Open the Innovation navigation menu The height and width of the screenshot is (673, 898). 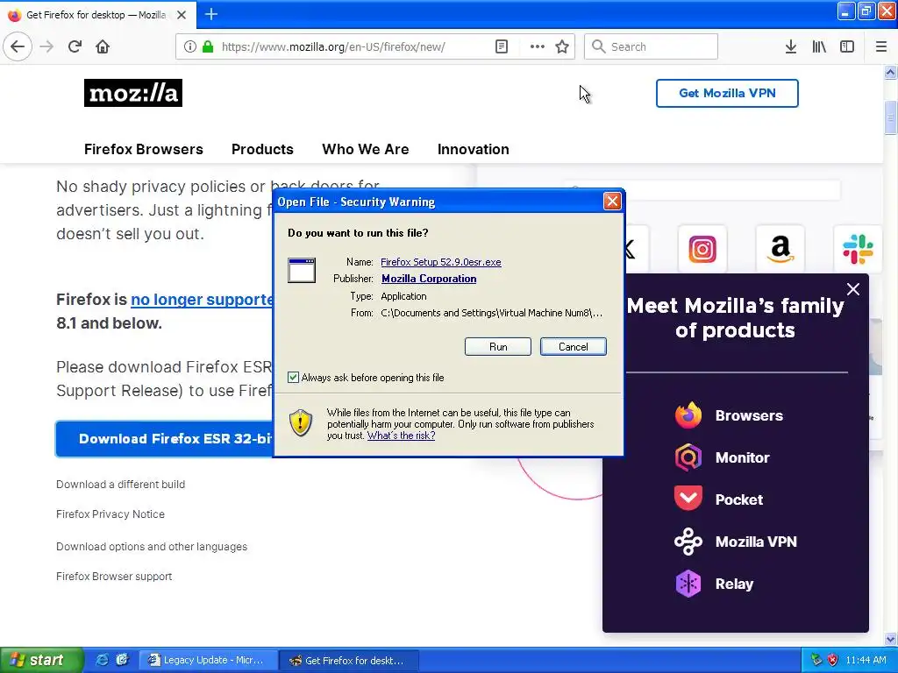(x=473, y=149)
